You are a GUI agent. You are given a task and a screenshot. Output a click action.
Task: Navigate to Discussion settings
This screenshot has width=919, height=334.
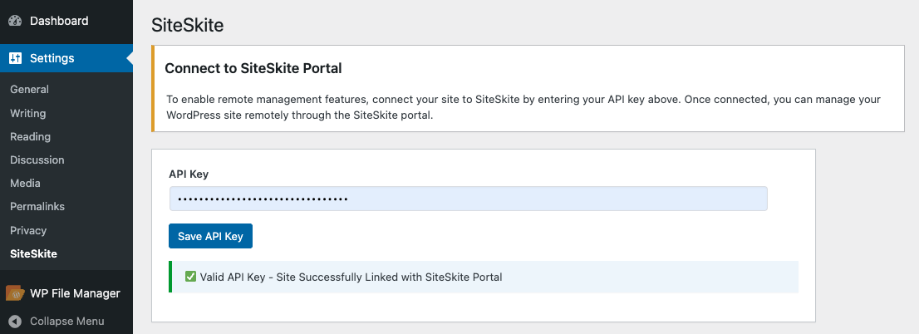click(x=37, y=160)
